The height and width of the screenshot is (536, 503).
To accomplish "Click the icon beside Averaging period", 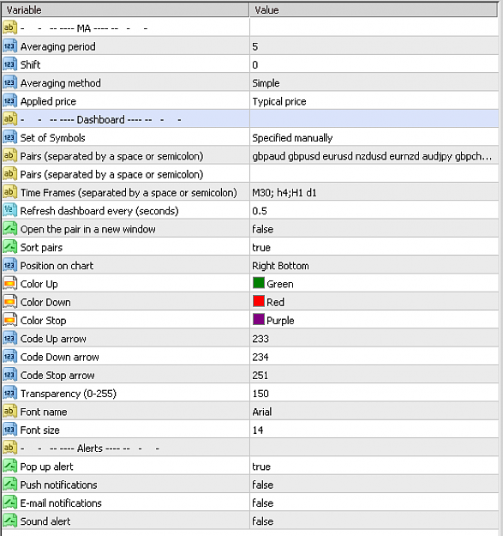I will [x=9, y=46].
